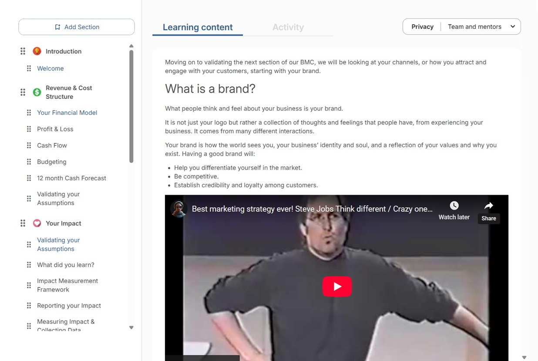Screen dimensions: 538x361
Task: Switch to the Activity tab
Action: (288, 27)
